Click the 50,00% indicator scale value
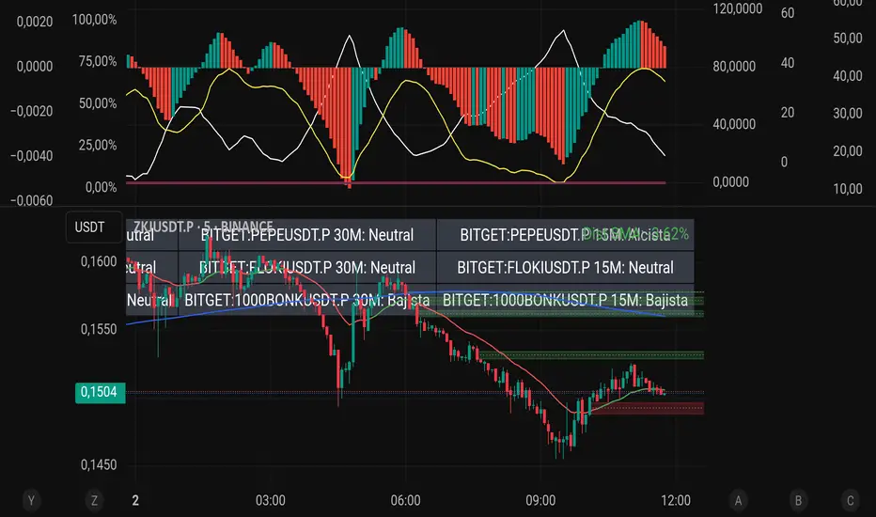Image resolution: width=876 pixels, height=517 pixels. pos(98,103)
